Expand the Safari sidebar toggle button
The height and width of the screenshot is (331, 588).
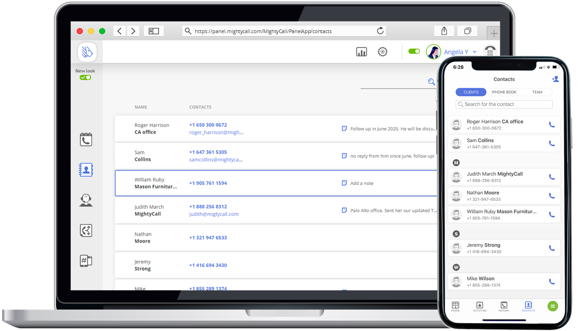153,31
